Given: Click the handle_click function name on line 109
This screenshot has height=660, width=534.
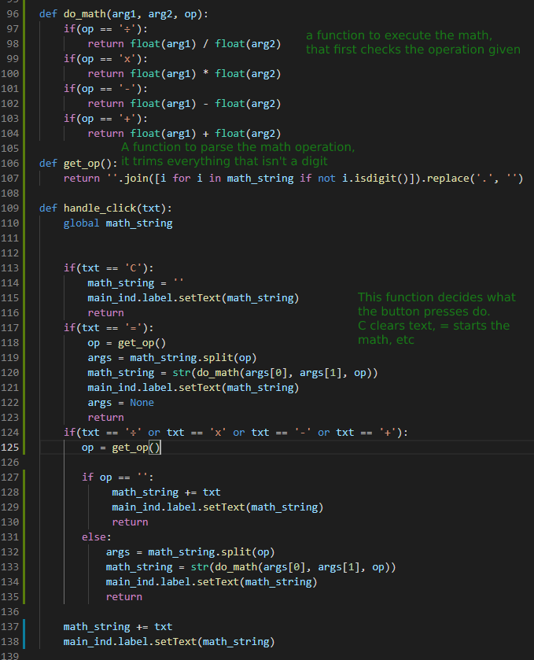Looking at the screenshot, I should (100, 208).
